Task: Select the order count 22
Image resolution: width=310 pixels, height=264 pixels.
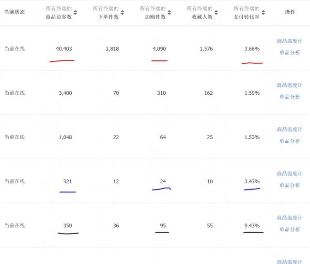Action: pos(116,137)
